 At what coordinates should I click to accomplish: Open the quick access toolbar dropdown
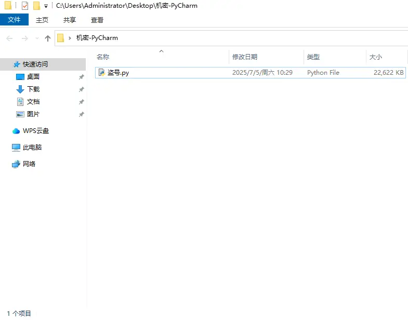tap(46, 6)
